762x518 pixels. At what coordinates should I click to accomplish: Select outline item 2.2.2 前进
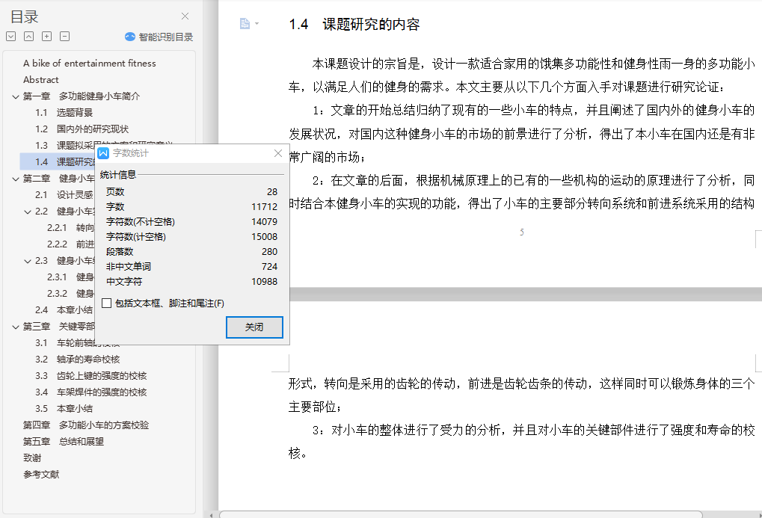tap(70, 244)
